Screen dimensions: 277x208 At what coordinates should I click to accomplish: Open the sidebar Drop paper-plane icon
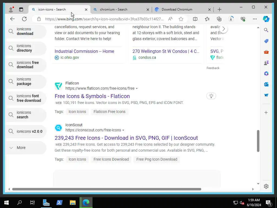[x=266, y=95]
